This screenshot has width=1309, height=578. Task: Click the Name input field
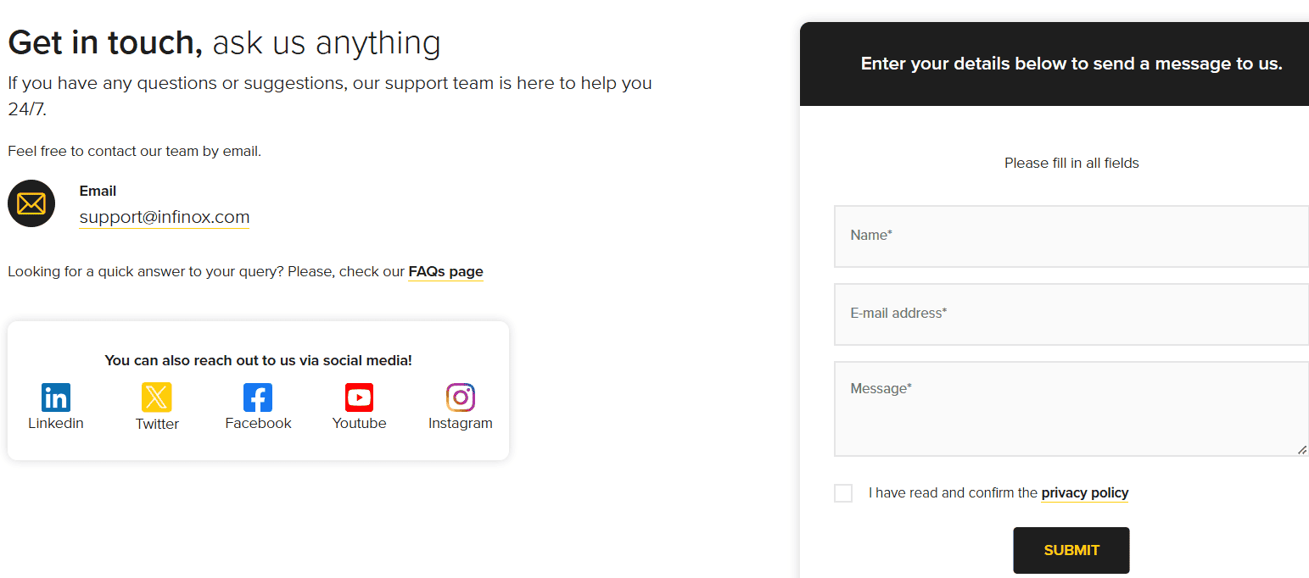click(x=1071, y=236)
